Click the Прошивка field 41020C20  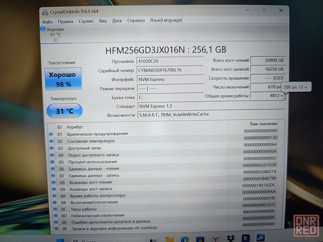click(x=170, y=61)
